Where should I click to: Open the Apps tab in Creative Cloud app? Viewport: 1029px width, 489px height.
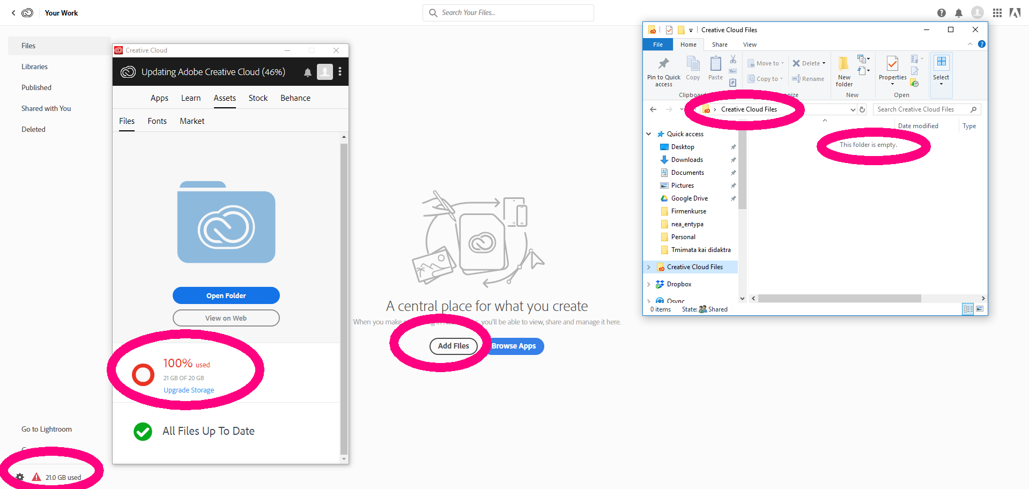[159, 98]
